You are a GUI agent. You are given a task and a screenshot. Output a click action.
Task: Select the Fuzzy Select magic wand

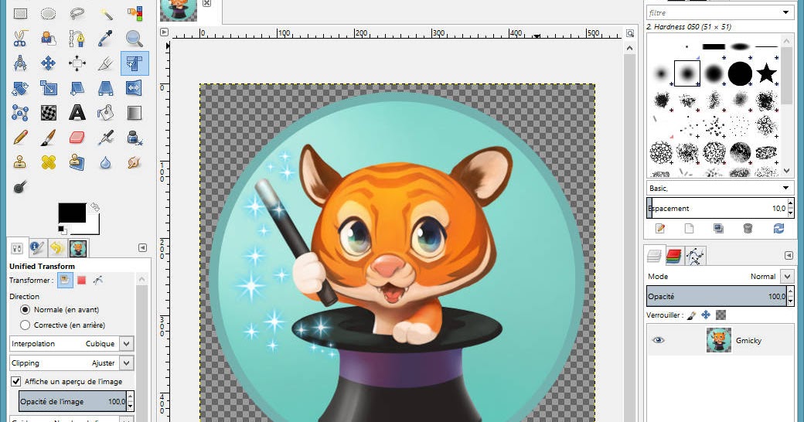click(x=106, y=13)
